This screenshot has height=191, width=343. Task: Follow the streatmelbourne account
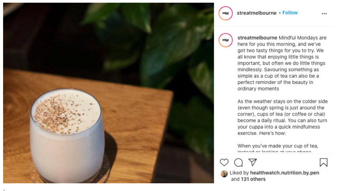(x=290, y=13)
